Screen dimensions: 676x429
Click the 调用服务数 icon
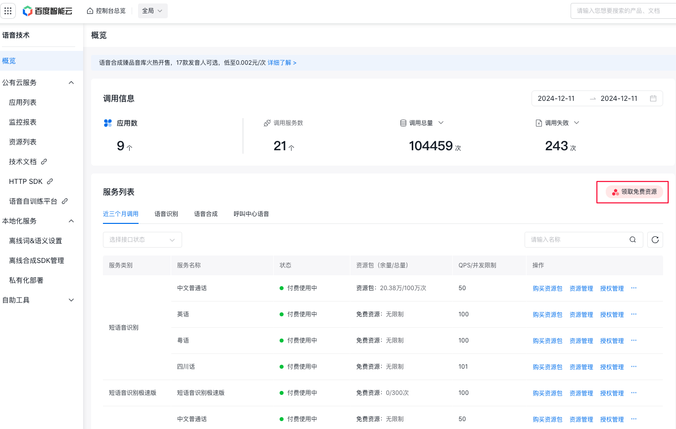[267, 123]
